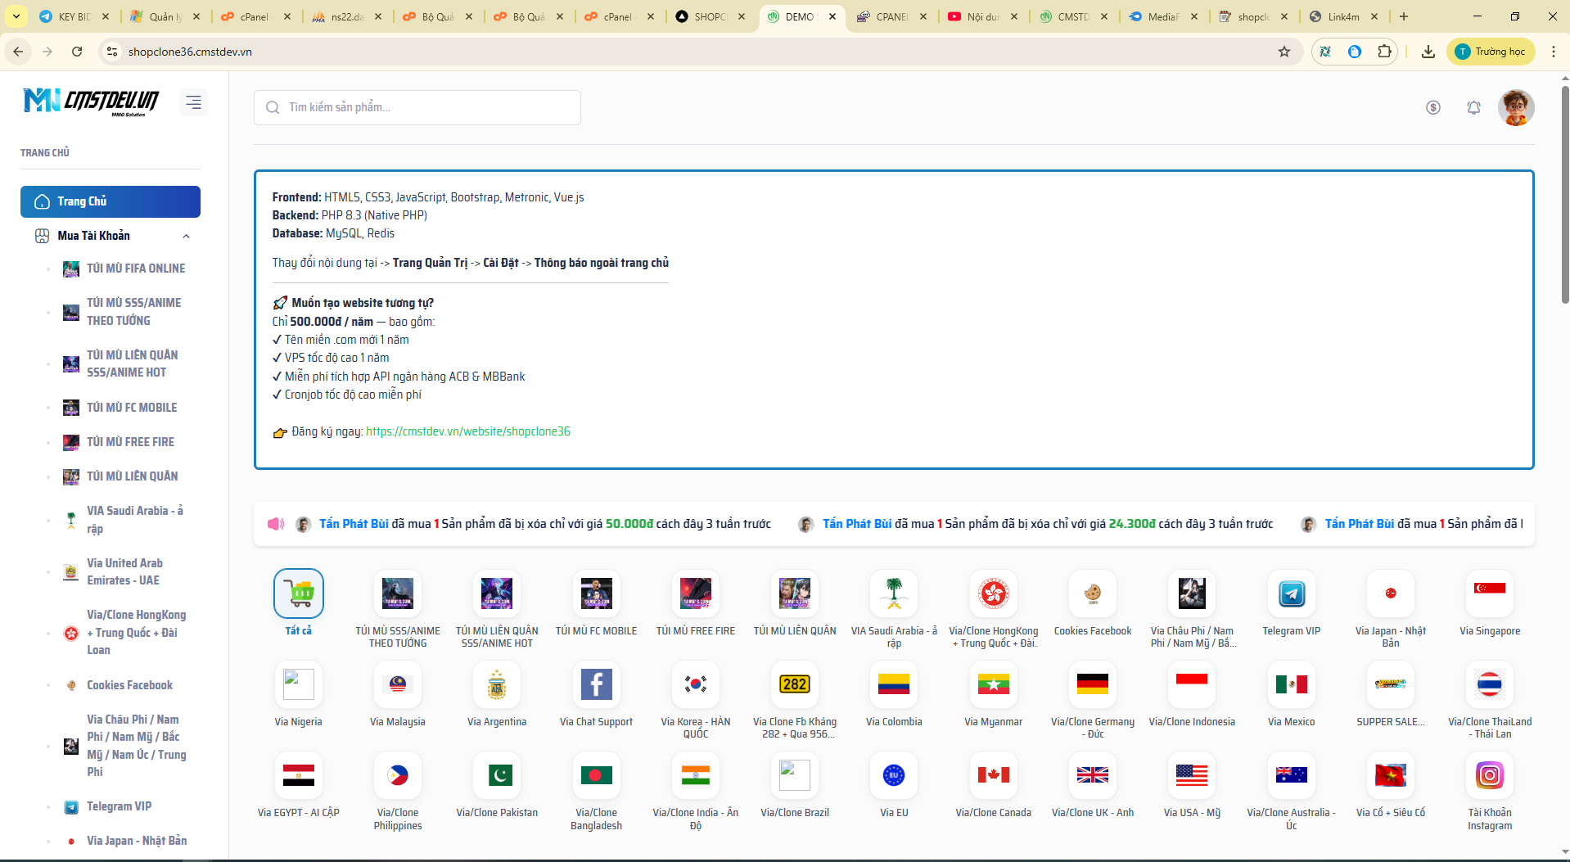Open TÚI MÙ FREE FIRE in sidebar
The width and height of the screenshot is (1570, 862).
(130, 442)
